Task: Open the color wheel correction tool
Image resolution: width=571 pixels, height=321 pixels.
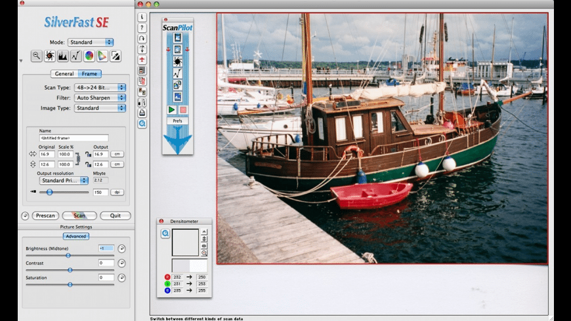Action: tap(89, 56)
